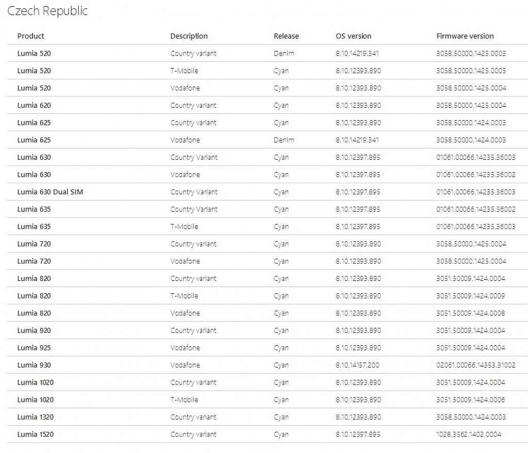Click T-Mobile description in Lumia 635 row
This screenshot has width=528, height=453.
pos(184,227)
